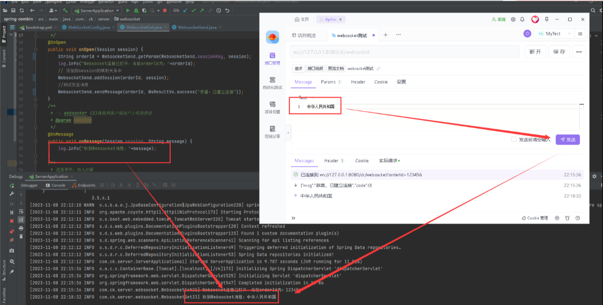Open 接口管理 in Apifox sidebar
The height and width of the screenshot is (305, 603).
(x=273, y=59)
